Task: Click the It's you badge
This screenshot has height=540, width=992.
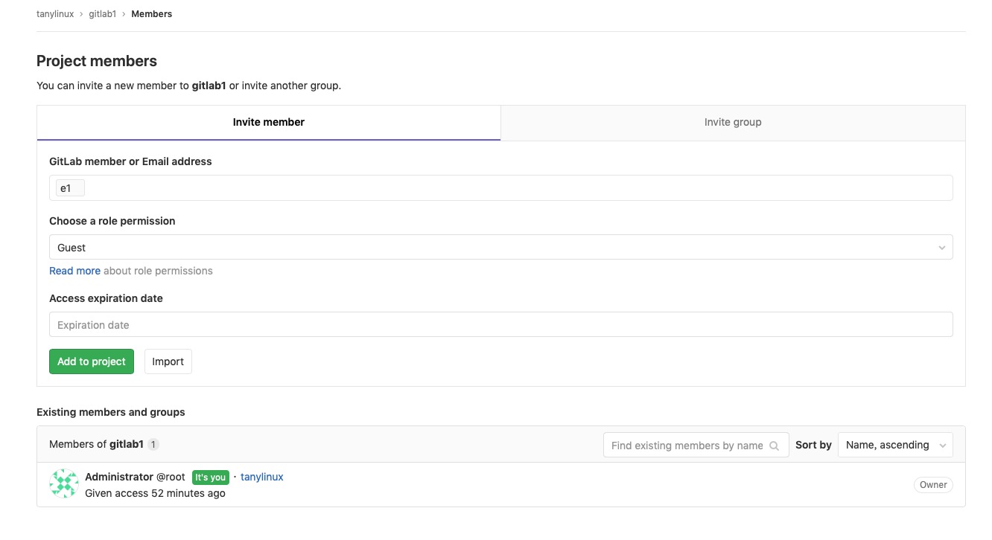Action: pyautogui.click(x=210, y=478)
